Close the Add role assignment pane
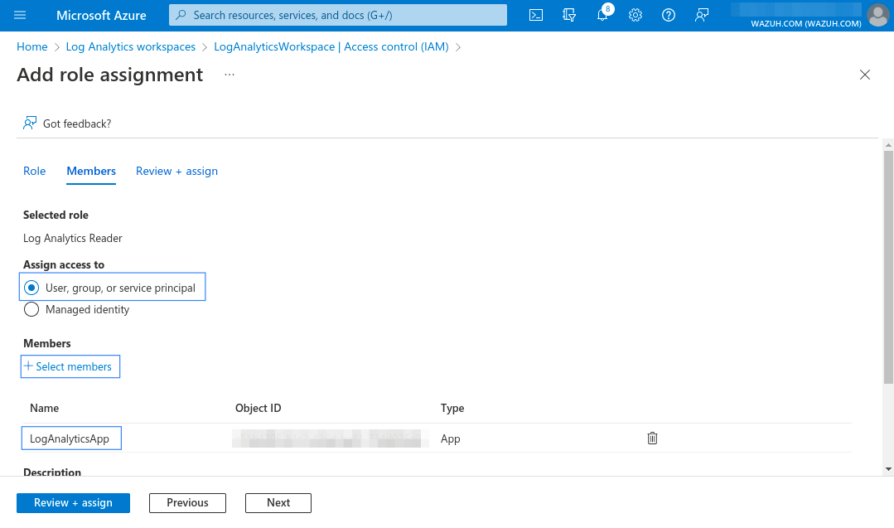Image resolution: width=894 pixels, height=528 pixels. [x=864, y=75]
